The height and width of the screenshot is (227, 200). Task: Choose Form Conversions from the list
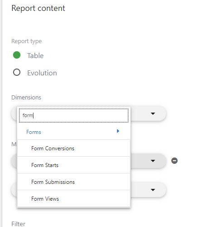point(74,148)
